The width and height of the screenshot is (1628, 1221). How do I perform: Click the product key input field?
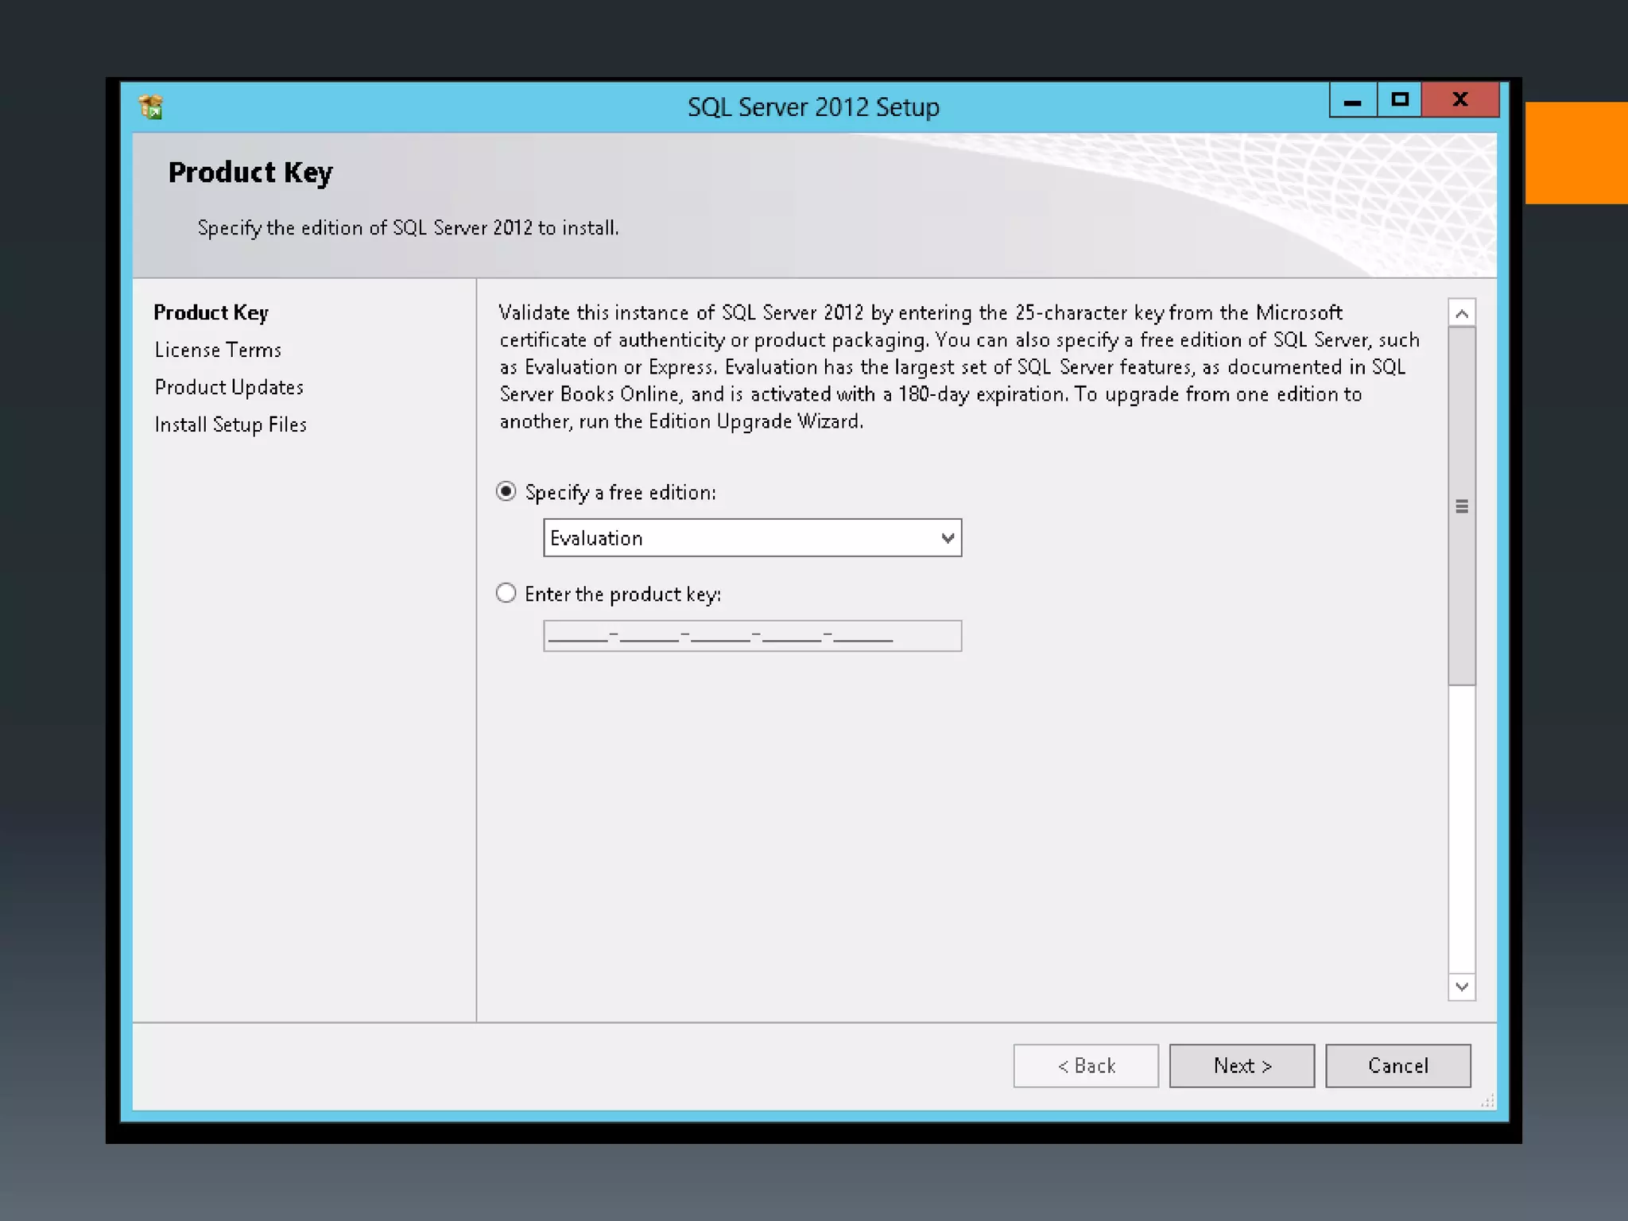(x=751, y=636)
